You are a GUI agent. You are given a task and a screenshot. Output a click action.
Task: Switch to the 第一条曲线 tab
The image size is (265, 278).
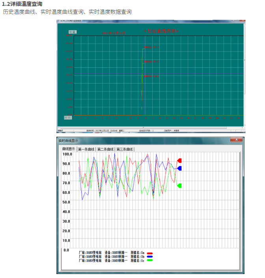pos(86,149)
